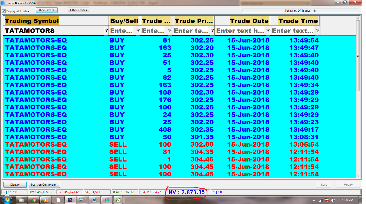Launch Google Chrome from the taskbar
Image resolution: width=366 pixels, height=204 pixels.
[34, 200]
